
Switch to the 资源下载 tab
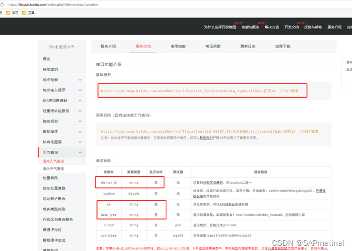[x=283, y=46]
